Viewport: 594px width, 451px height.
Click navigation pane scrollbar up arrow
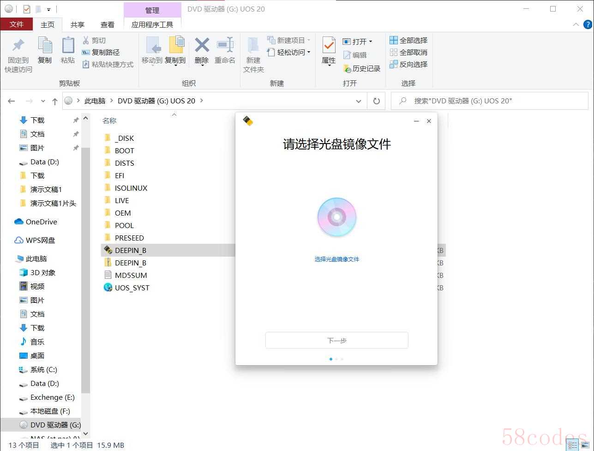tap(85, 119)
